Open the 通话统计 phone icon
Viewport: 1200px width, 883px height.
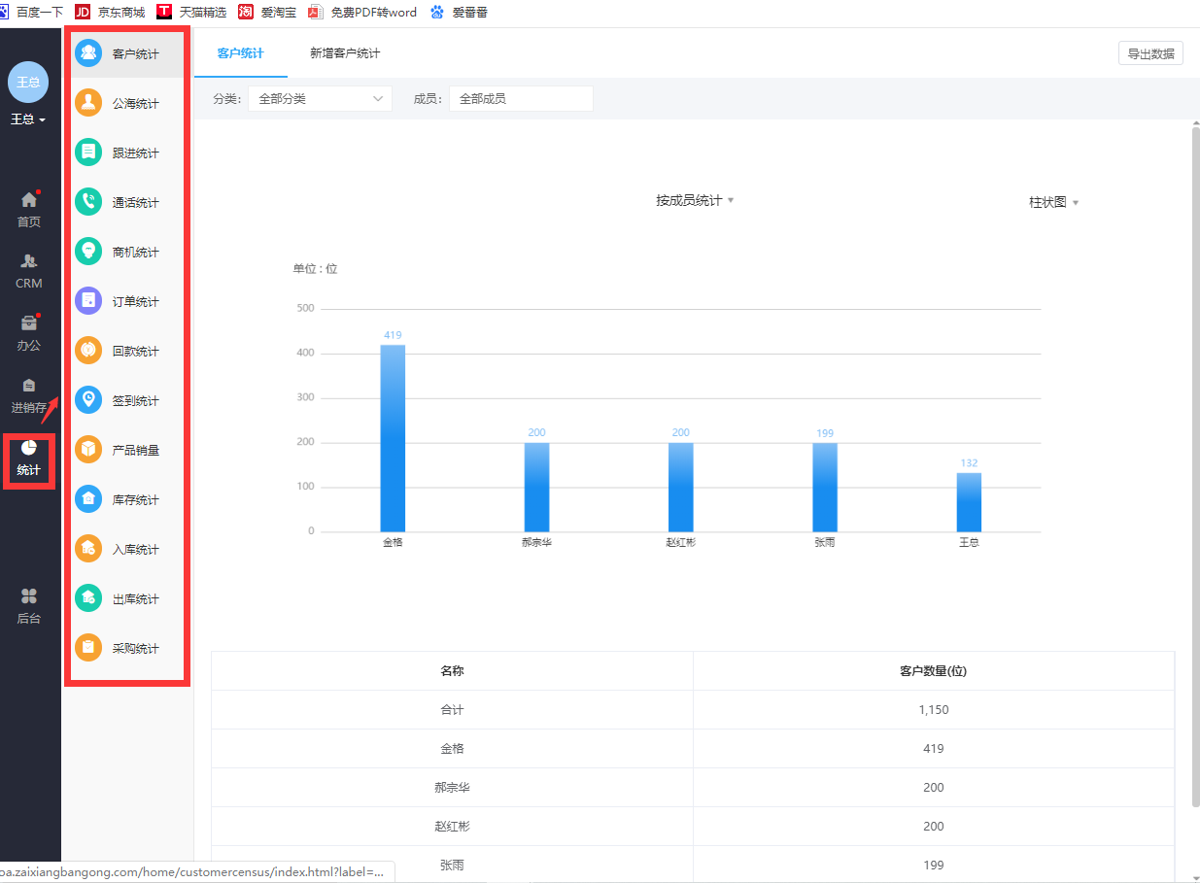[x=88, y=202]
